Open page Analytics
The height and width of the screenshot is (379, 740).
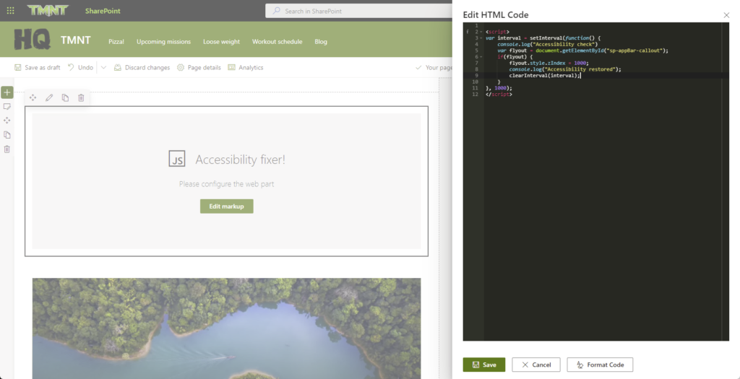tap(246, 67)
